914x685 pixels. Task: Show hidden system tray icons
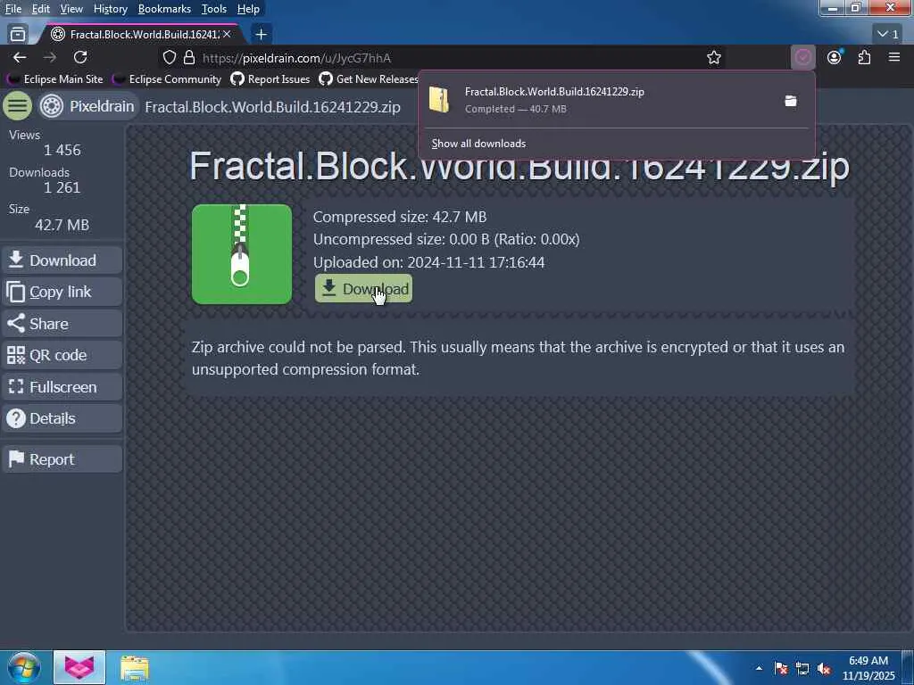(759, 668)
